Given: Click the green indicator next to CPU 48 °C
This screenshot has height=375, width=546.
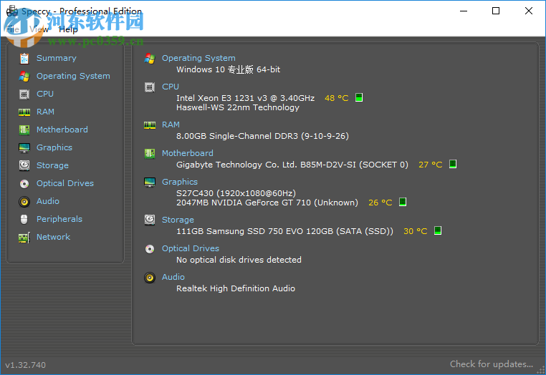Looking at the screenshot, I should [359, 97].
